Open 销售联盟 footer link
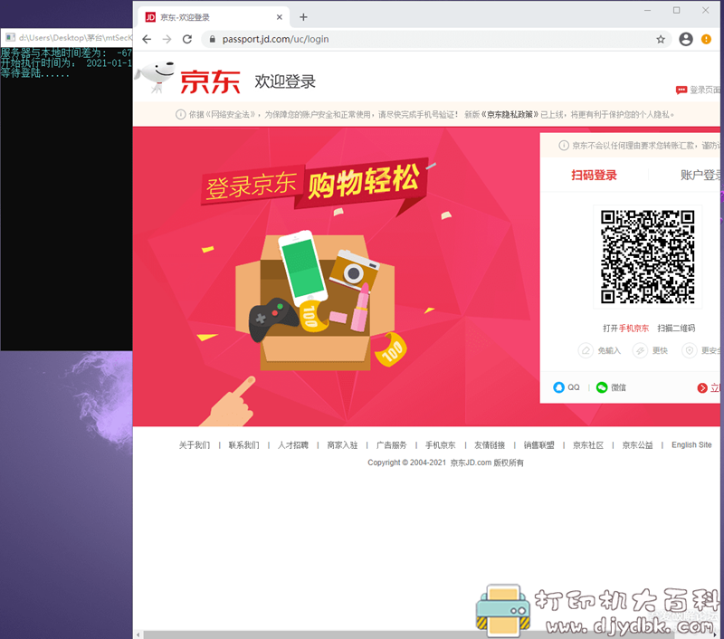The height and width of the screenshot is (639, 724). coord(538,444)
